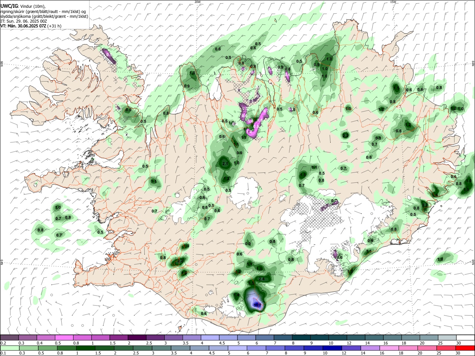The width and height of the screenshot is (475, 356).
Task: Select the IT: Sun. 29. 06. 2025 00Z line
Action: point(24,22)
